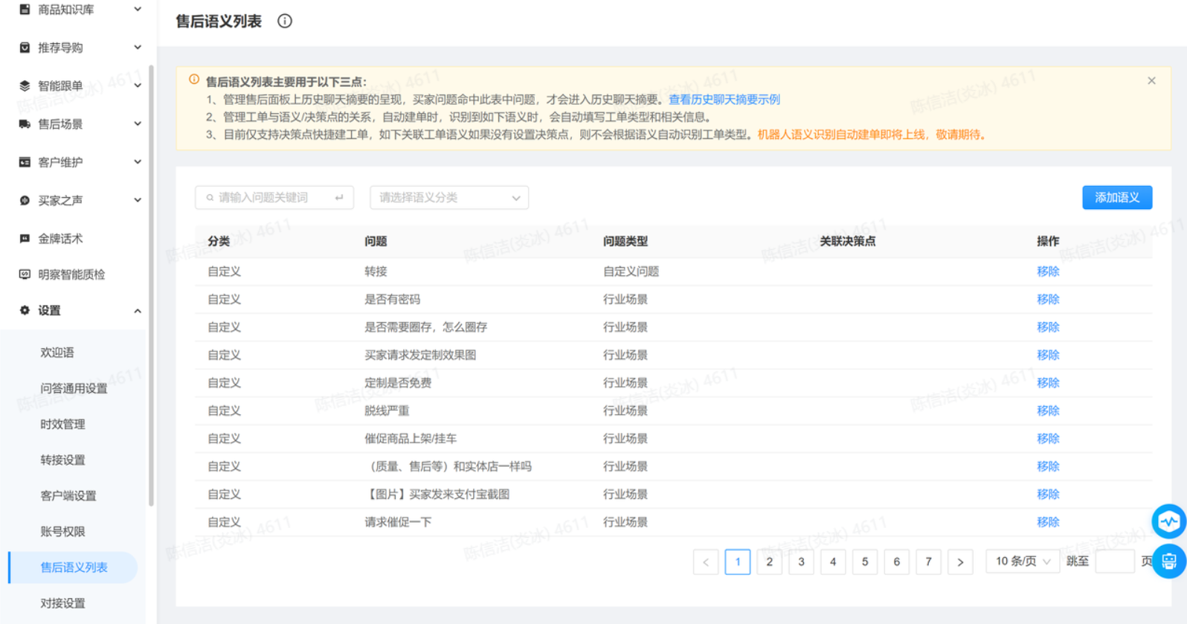
Task: Go to page 7
Action: pos(928,562)
